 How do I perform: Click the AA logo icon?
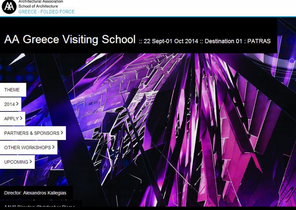click(x=9, y=7)
